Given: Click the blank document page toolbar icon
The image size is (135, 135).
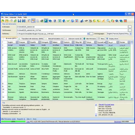Looking at the screenshot, I should coord(37,21).
